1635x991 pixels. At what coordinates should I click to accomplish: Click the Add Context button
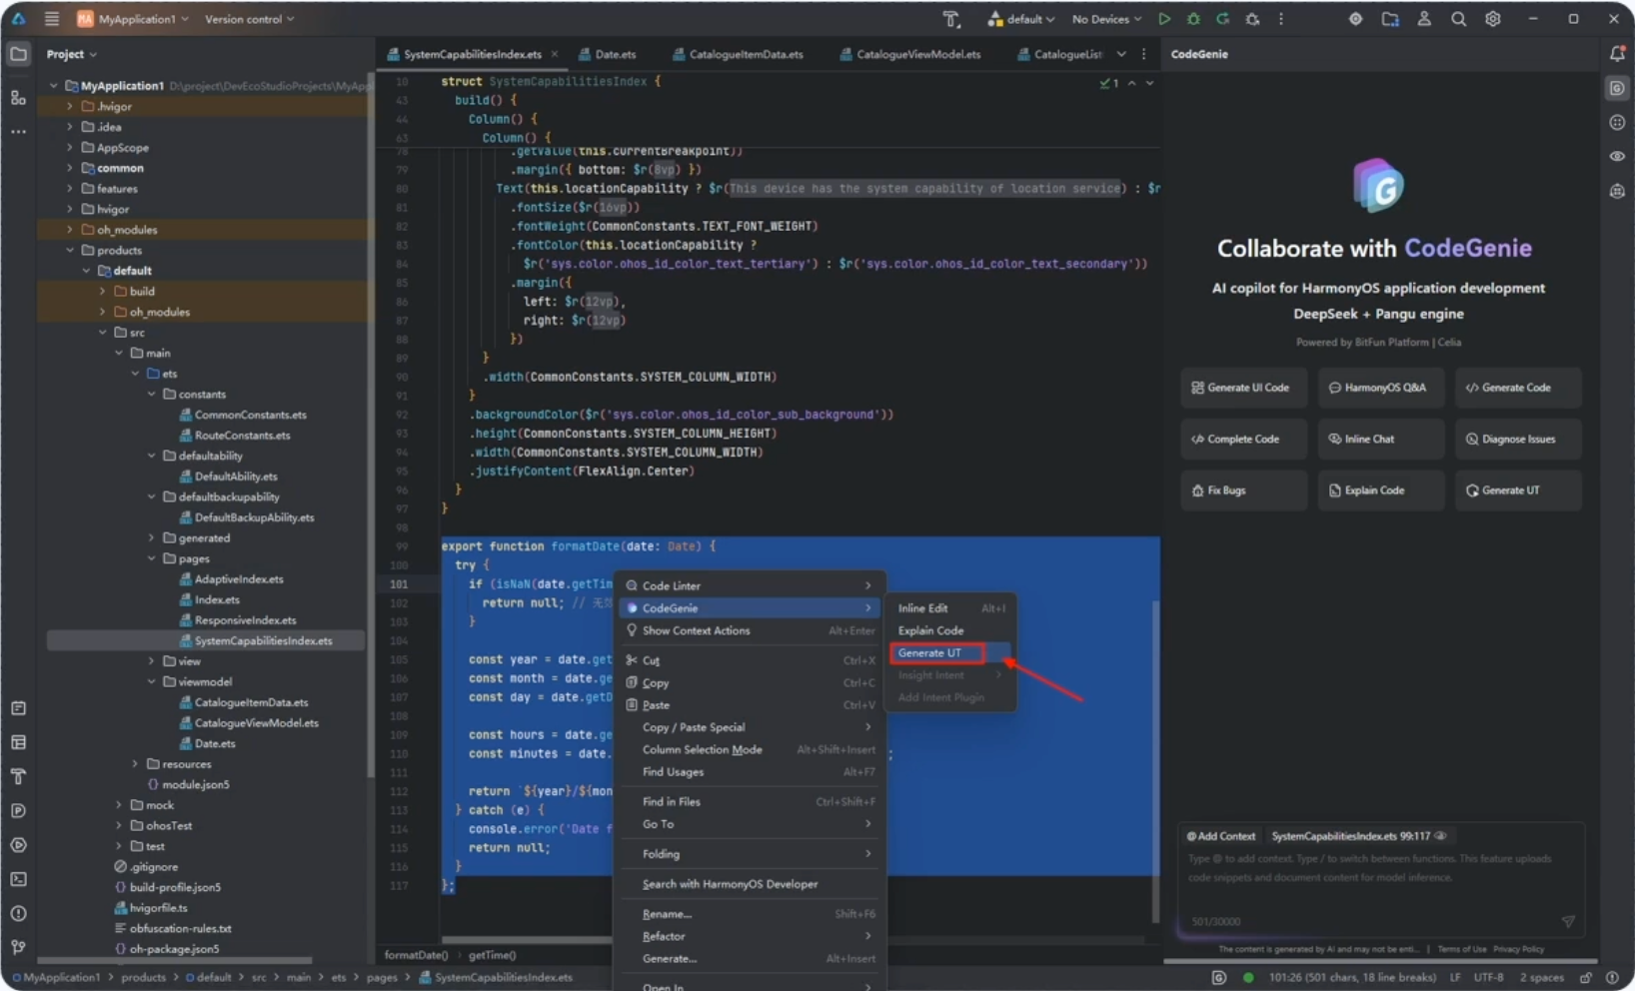(1220, 836)
